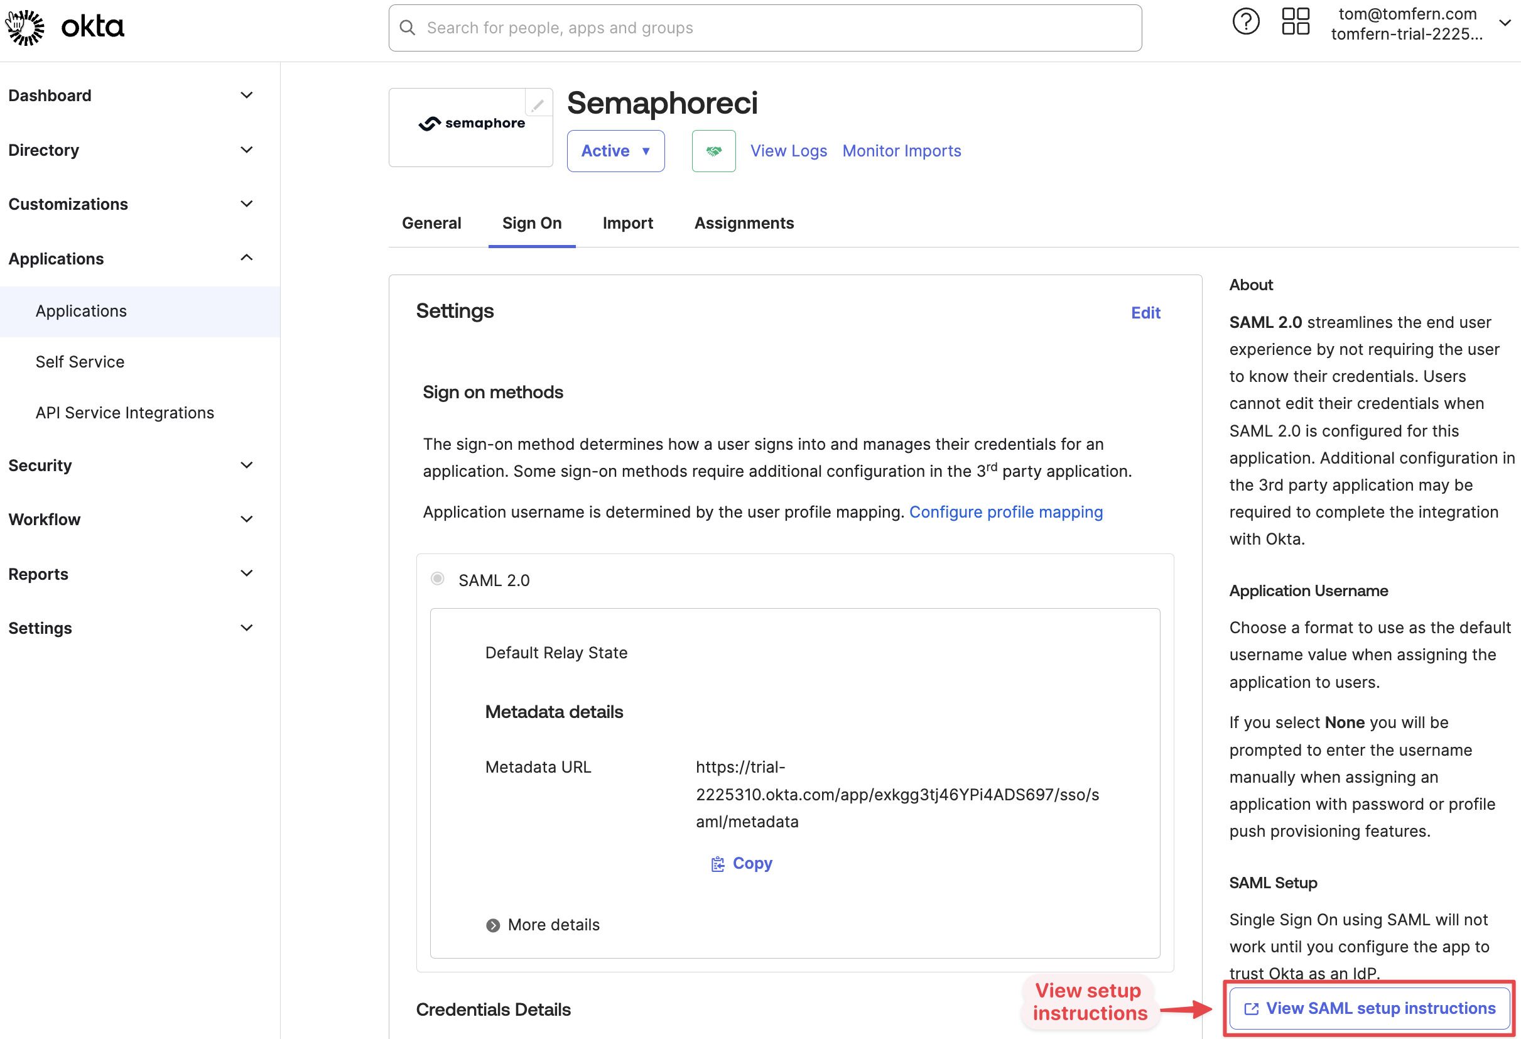Focus the search for people, apps field
This screenshot has width=1521, height=1039.
pyautogui.click(x=765, y=28)
